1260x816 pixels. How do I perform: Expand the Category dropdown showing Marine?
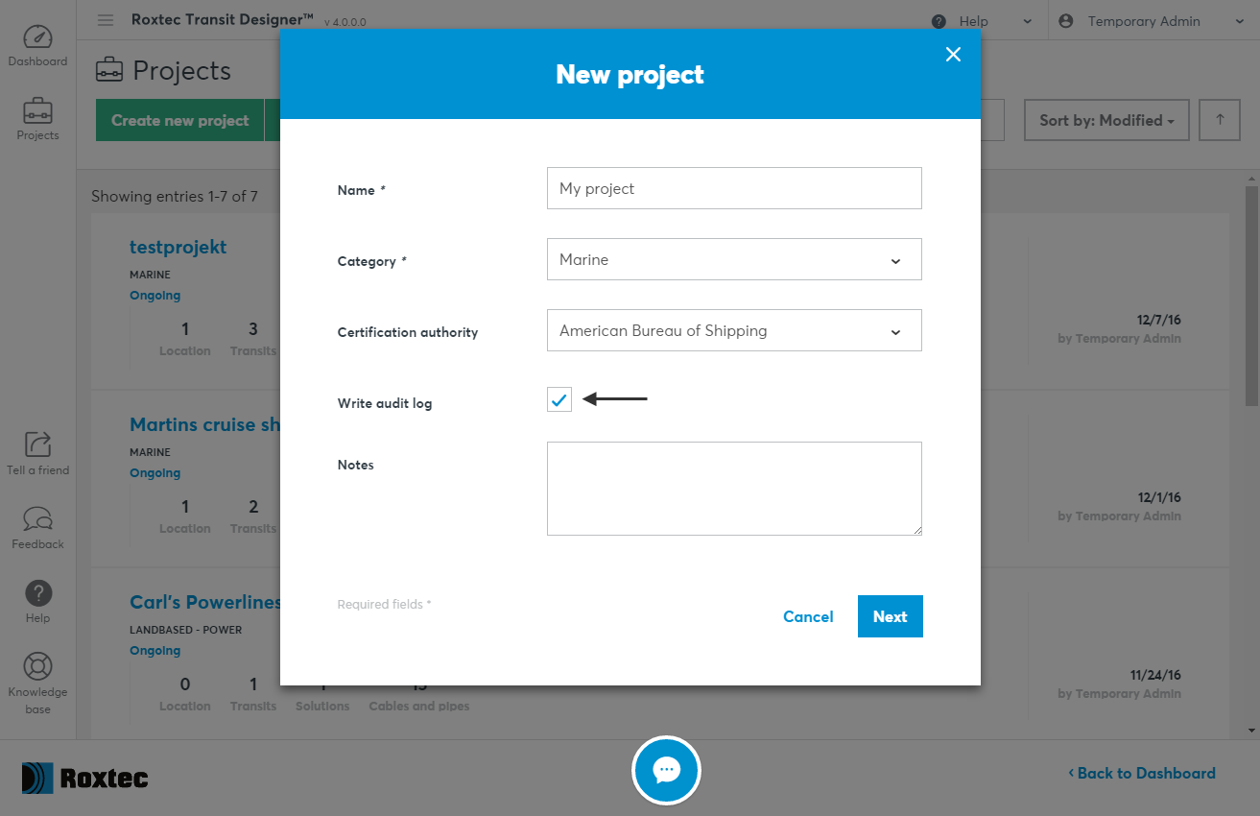734,260
